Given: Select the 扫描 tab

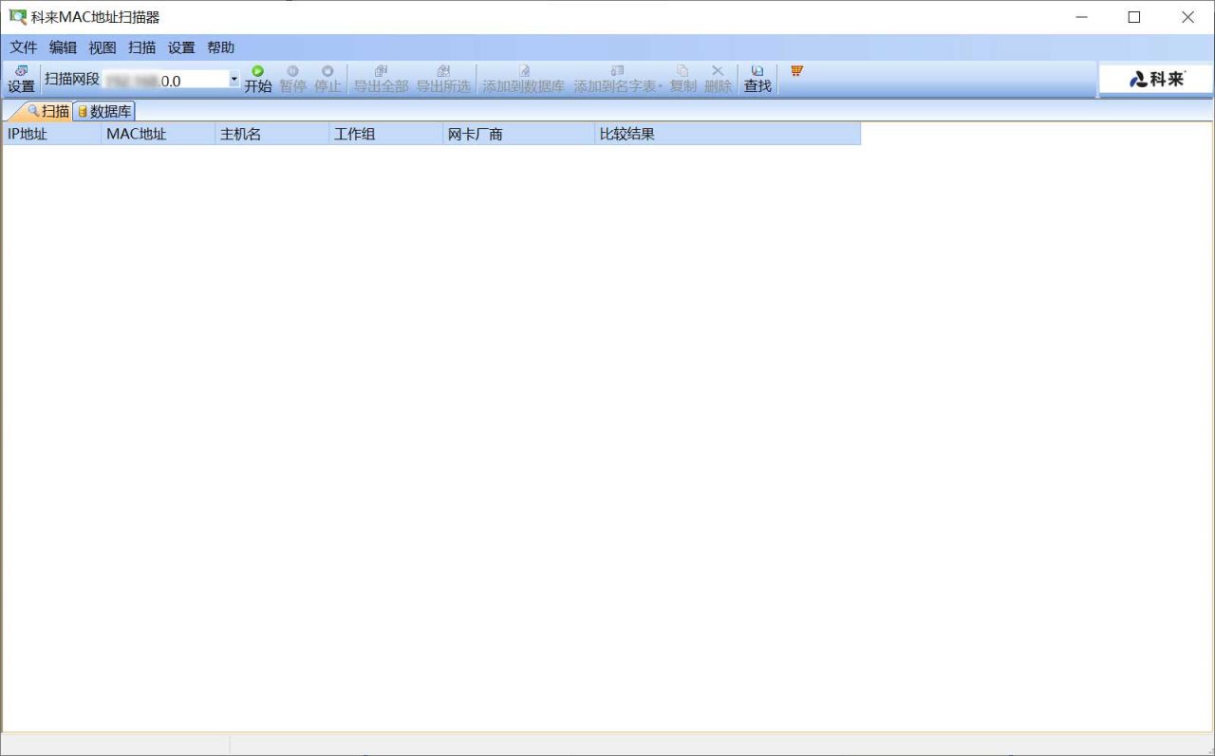Looking at the screenshot, I should click(47, 110).
